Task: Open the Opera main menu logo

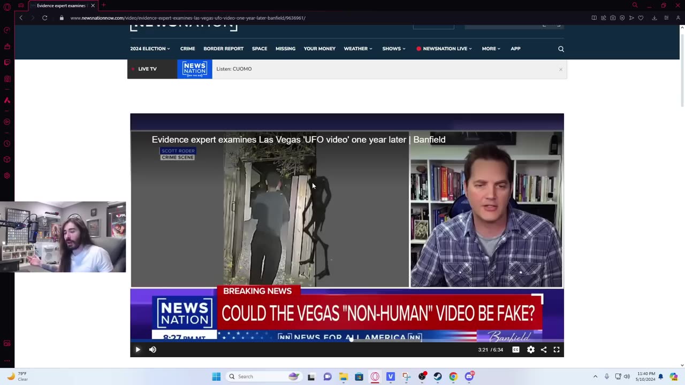Action: pyautogui.click(x=7, y=6)
